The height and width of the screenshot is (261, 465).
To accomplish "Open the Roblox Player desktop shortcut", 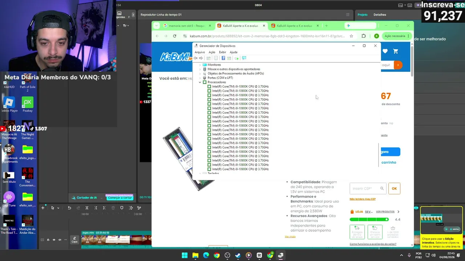I will [x=9, y=104].
